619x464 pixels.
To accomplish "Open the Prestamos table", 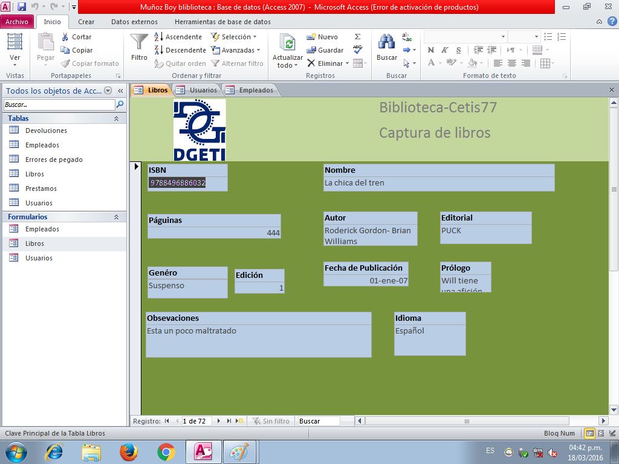I will click(41, 188).
